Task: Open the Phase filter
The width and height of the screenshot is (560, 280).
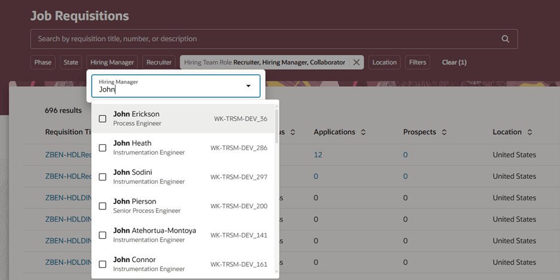Action: [43, 62]
